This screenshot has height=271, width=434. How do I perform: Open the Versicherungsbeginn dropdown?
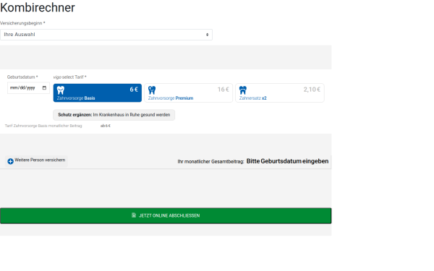[x=106, y=35]
